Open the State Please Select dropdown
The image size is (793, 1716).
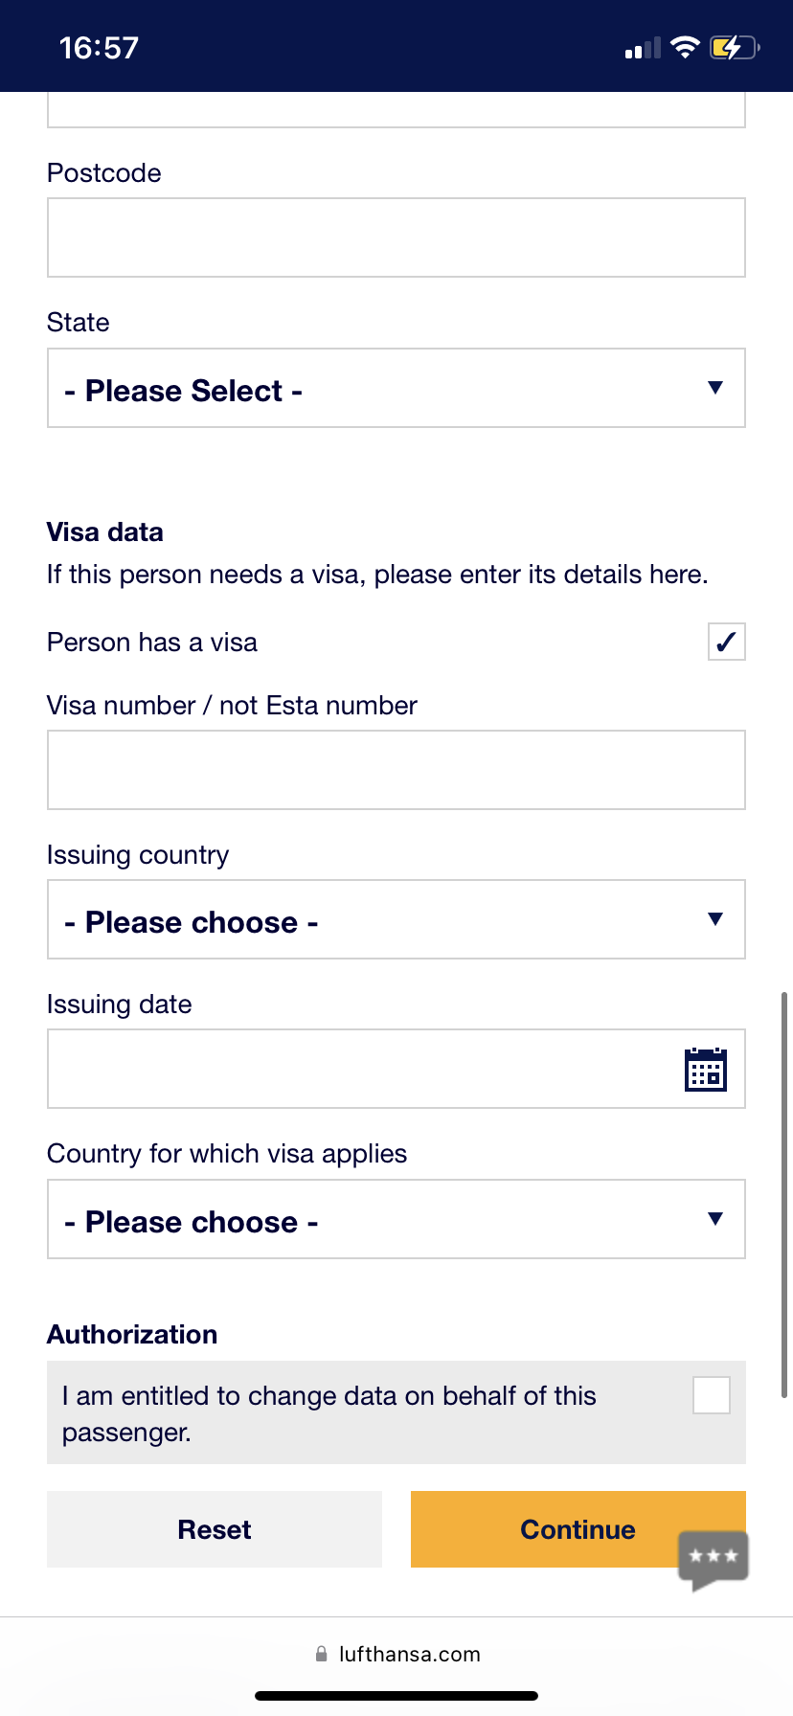click(x=396, y=388)
